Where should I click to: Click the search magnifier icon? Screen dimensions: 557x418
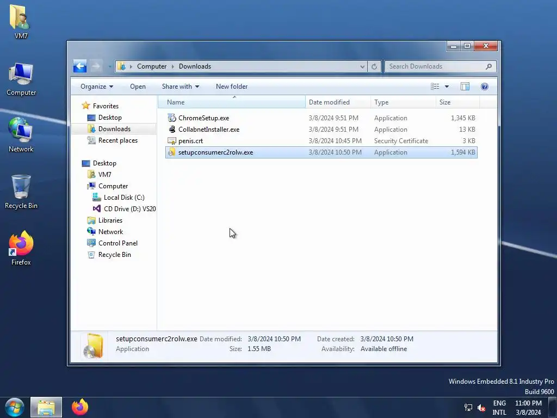click(x=489, y=66)
